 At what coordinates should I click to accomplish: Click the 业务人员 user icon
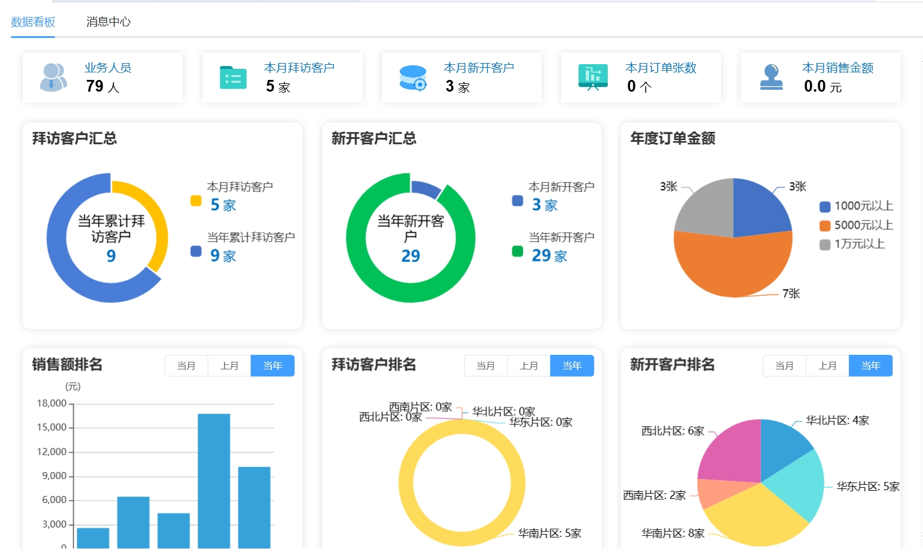point(53,77)
